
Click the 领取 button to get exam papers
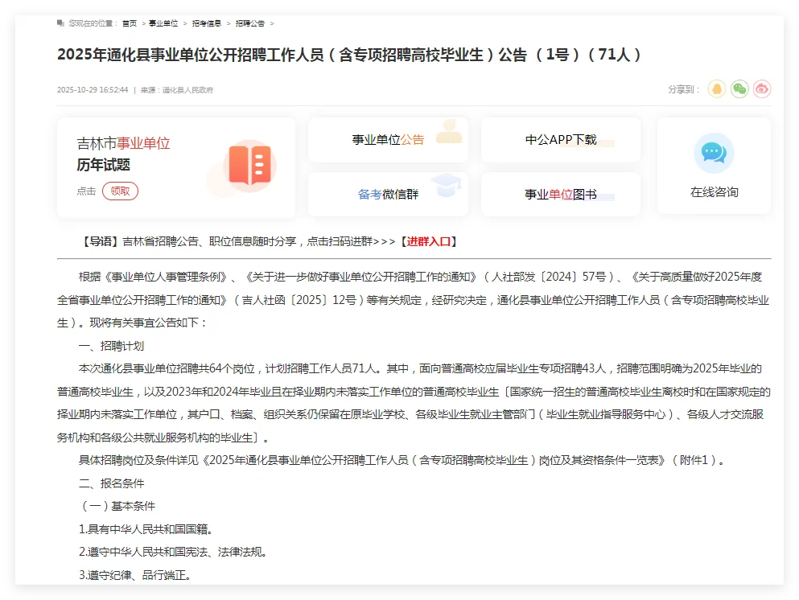click(x=121, y=191)
